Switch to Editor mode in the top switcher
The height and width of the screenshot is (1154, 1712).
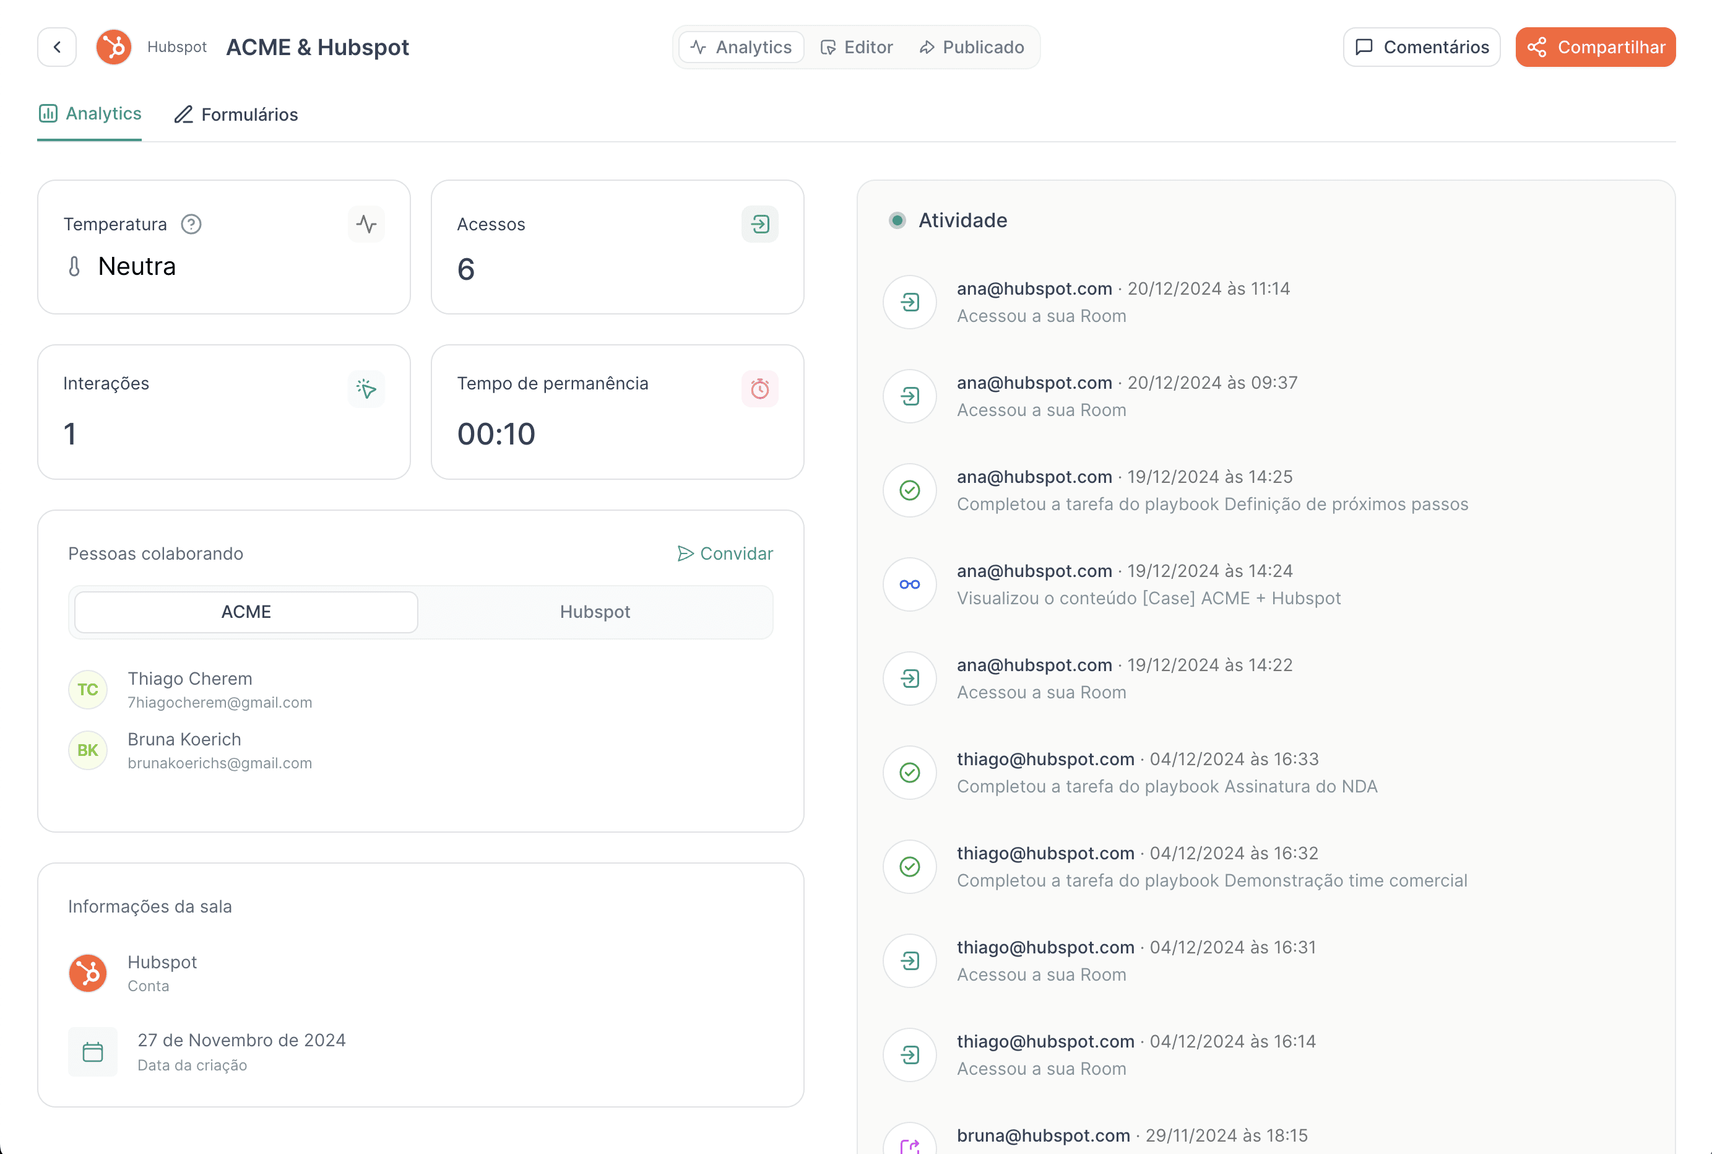[x=857, y=47]
